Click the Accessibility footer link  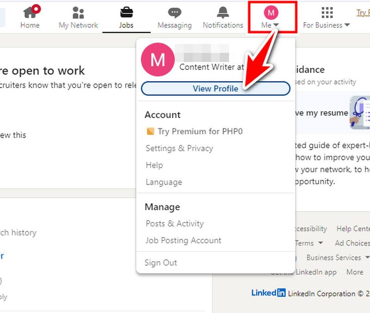point(311,229)
